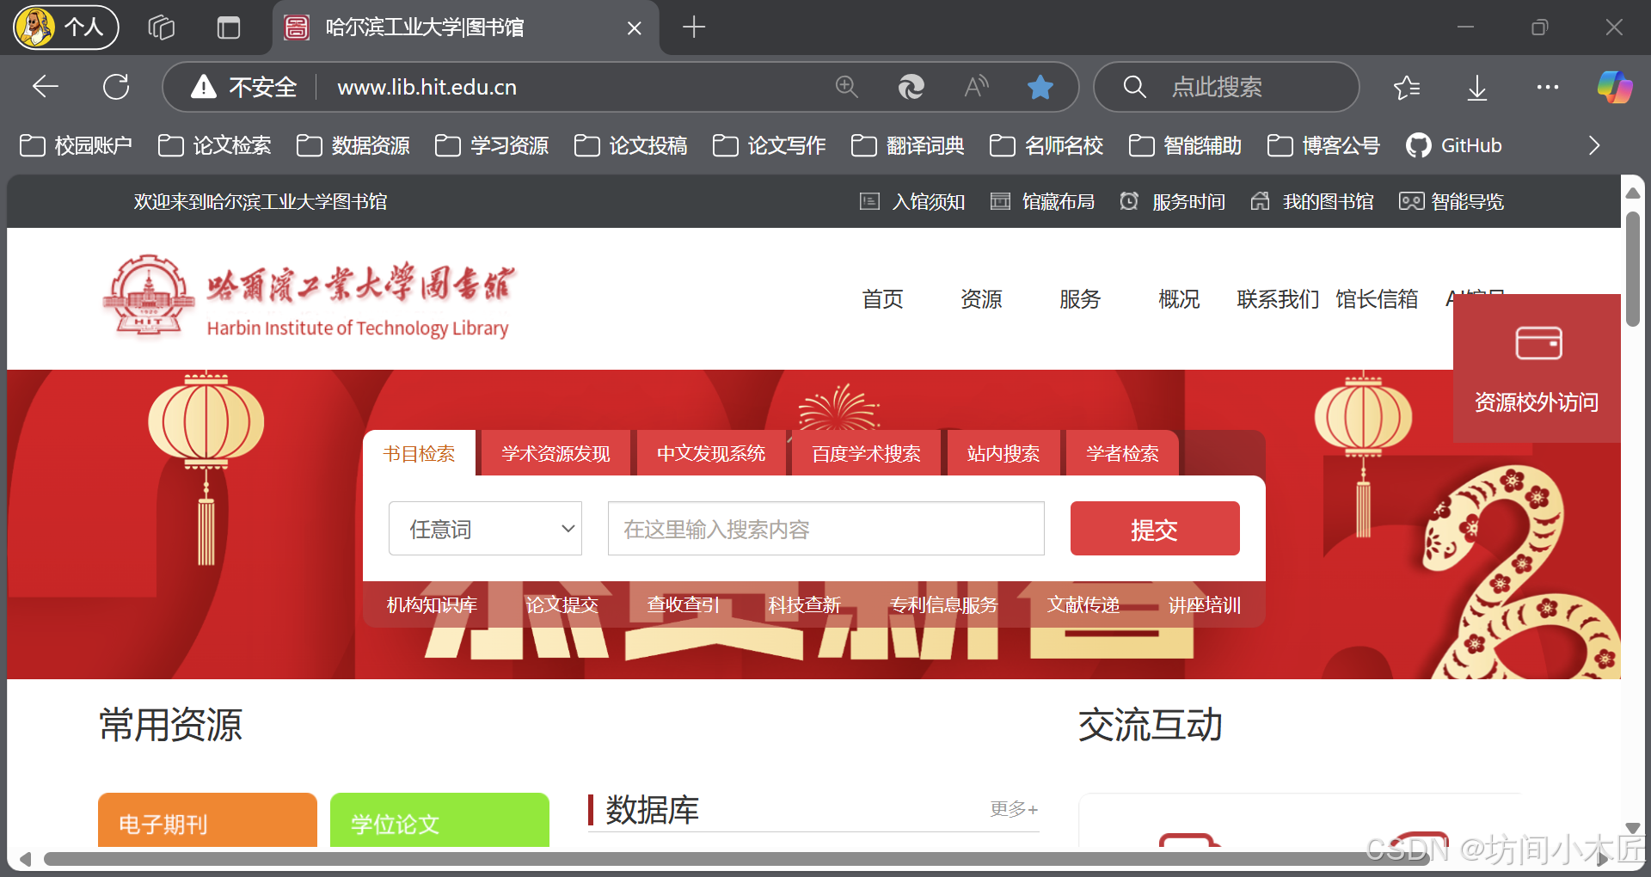Go back to the previous page

pyautogui.click(x=45, y=87)
